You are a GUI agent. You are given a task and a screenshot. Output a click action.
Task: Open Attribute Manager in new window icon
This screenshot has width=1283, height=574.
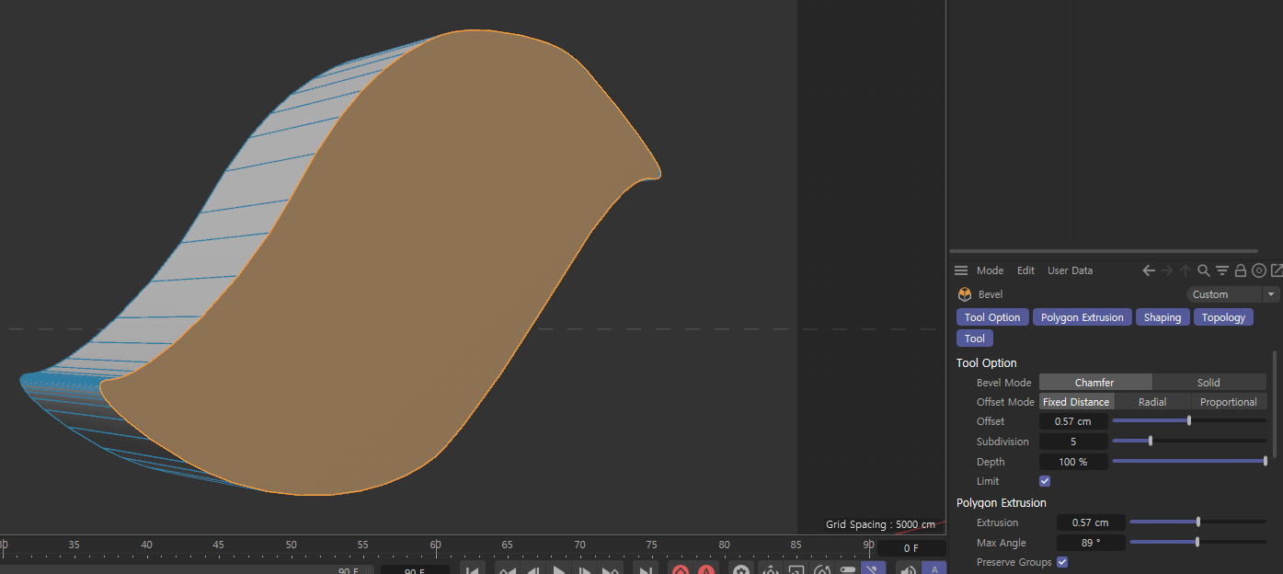click(x=1277, y=270)
